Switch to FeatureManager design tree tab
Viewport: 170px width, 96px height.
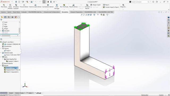(x=2, y=17)
